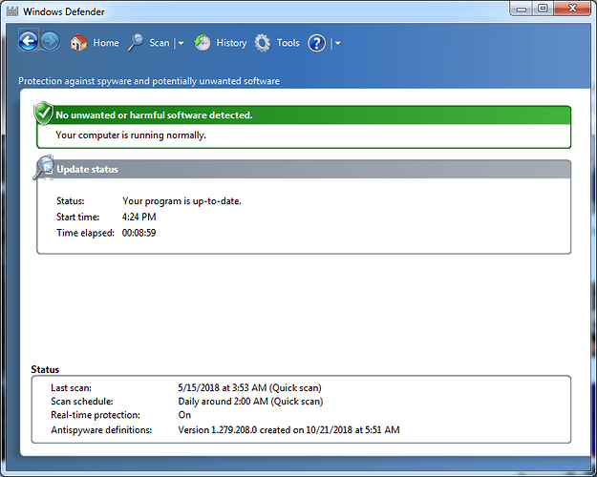Screen dimensions: 597x477
Task: Open Tools using the gear icon
Action: (263, 43)
